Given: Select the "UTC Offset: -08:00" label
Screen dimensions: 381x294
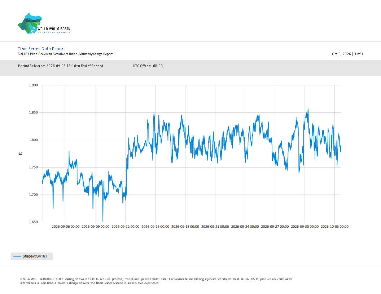Looking at the screenshot, I should (148, 66).
